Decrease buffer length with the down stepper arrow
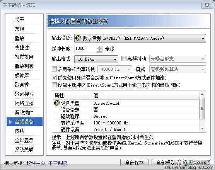215x170 pixels. (99, 50)
